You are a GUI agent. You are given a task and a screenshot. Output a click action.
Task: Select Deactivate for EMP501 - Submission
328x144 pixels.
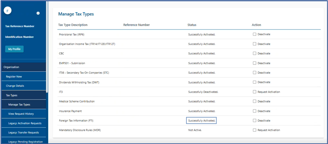254,63
